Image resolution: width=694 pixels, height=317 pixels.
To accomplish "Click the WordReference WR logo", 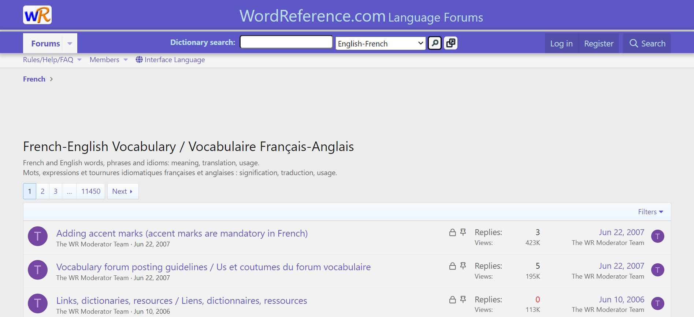I will pos(37,15).
